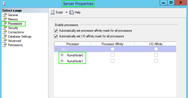Click the Connections page icon
Image resolution: width=188 pixels, height=98 pixels.
click(5, 32)
